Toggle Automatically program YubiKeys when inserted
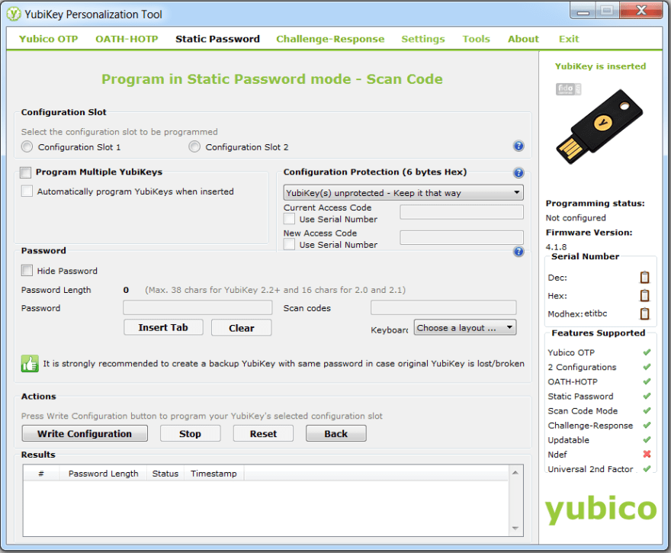Image resolution: width=671 pixels, height=553 pixels. 27,191
